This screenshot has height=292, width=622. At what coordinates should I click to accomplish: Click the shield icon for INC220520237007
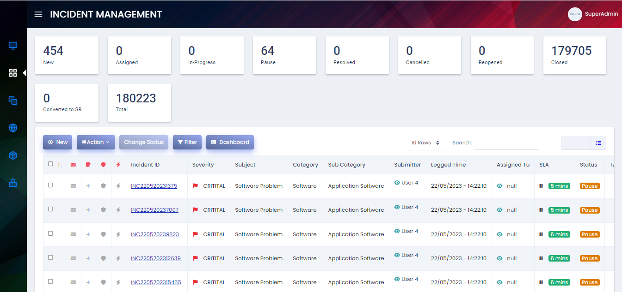point(103,210)
